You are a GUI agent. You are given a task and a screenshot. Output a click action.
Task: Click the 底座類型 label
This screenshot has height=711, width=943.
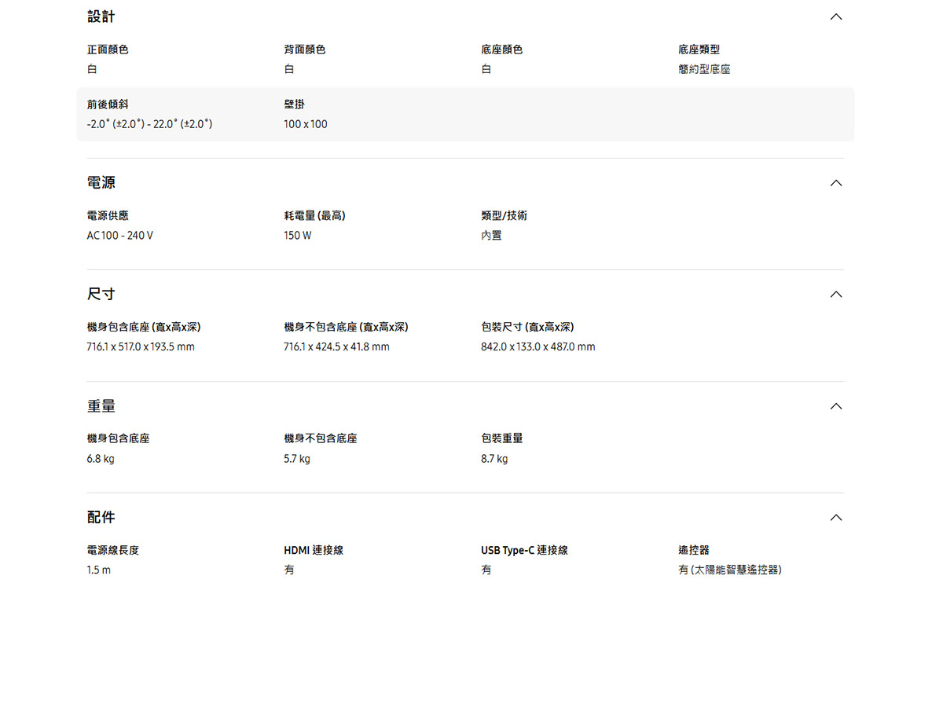click(699, 49)
